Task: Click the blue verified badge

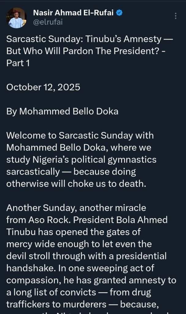Action: (x=120, y=13)
